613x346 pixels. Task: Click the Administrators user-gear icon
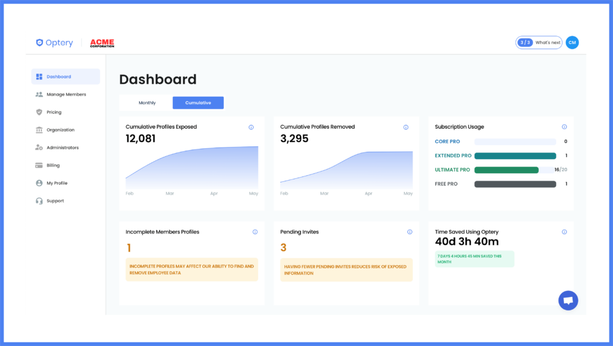click(x=39, y=148)
